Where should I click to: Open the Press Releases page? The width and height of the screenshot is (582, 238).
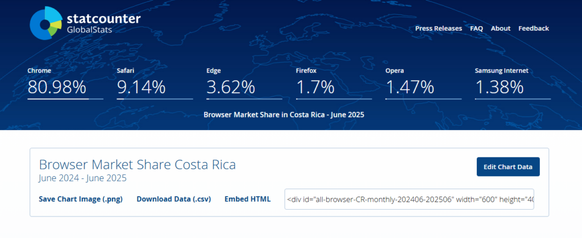coord(438,28)
